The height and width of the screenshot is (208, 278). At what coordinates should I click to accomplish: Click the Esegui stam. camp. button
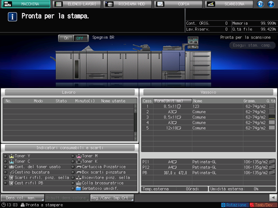[252, 46]
